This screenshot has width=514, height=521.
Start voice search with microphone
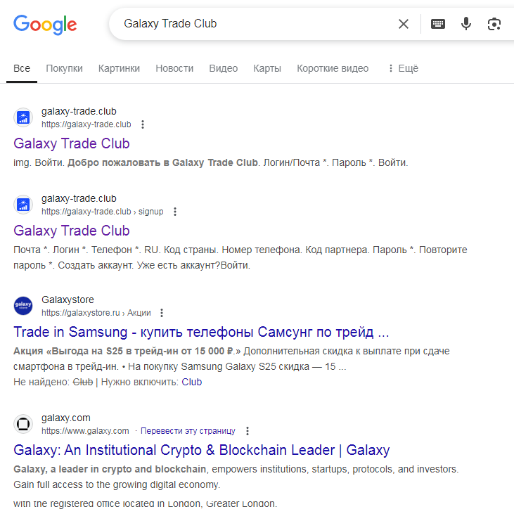(x=466, y=24)
